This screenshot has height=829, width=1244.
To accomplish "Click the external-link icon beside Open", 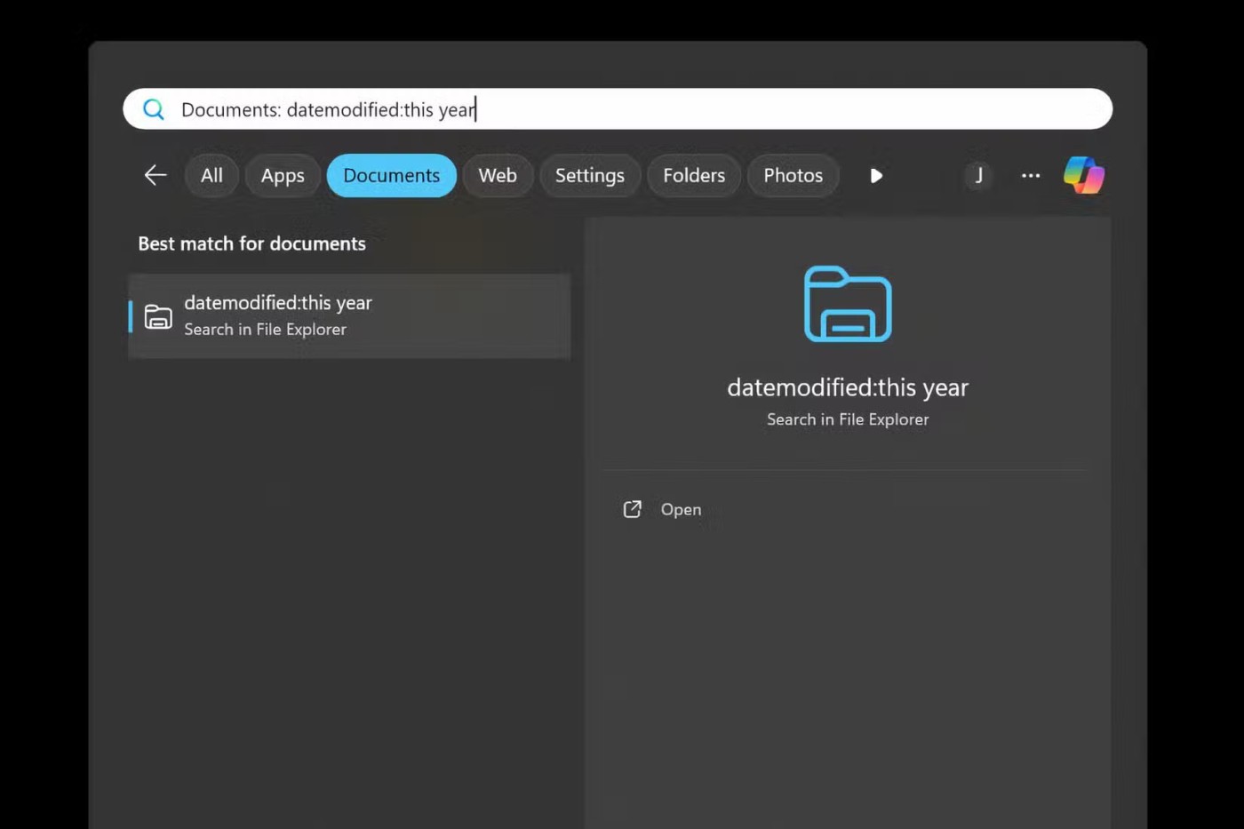I will pos(633,509).
